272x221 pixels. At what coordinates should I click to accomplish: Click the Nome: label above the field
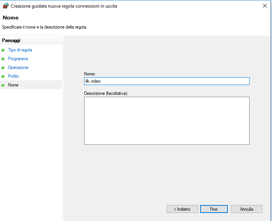pyautogui.click(x=90, y=74)
